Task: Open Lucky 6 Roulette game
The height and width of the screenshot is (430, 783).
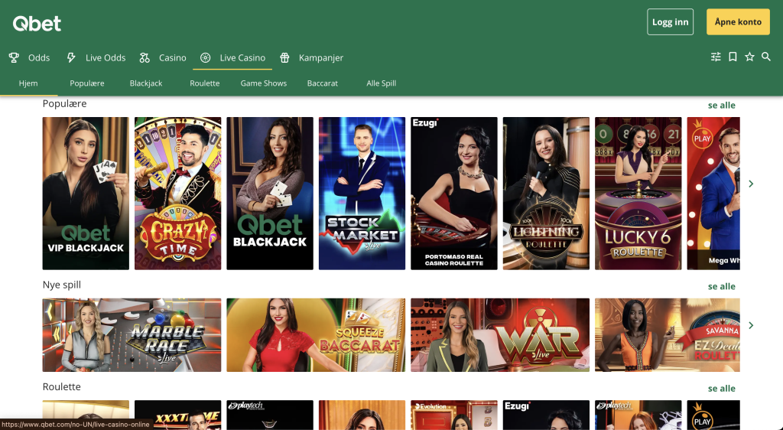Action: pyautogui.click(x=638, y=194)
